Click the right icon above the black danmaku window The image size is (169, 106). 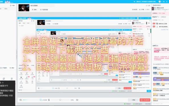tap(12, 79)
